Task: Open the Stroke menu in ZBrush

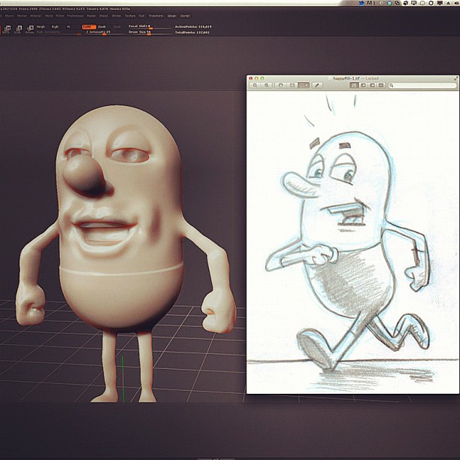Action: pyautogui.click(x=117, y=16)
